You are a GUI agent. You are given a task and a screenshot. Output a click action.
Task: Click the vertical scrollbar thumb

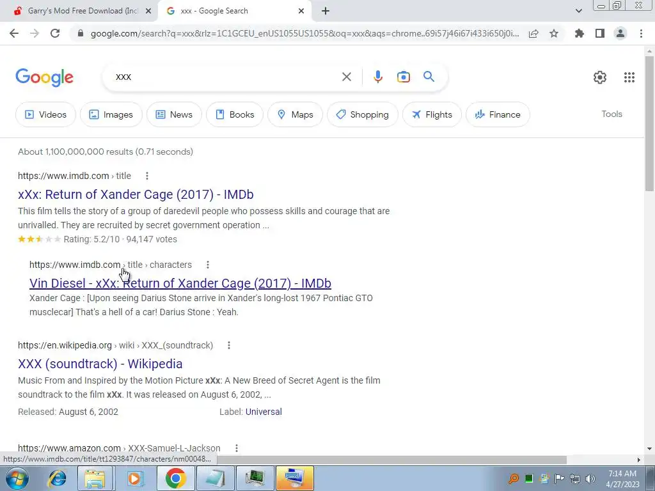click(649, 123)
